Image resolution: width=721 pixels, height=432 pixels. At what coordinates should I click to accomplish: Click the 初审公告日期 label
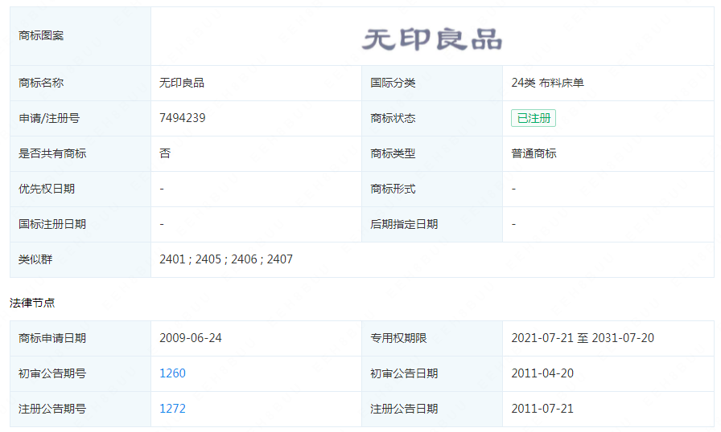click(x=404, y=373)
